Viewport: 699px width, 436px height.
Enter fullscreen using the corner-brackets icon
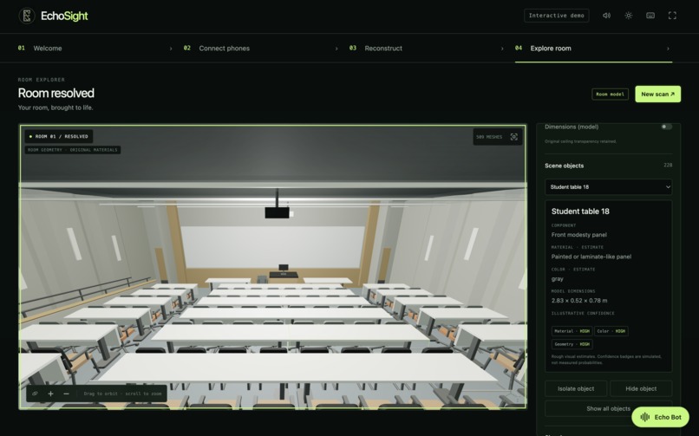point(672,16)
